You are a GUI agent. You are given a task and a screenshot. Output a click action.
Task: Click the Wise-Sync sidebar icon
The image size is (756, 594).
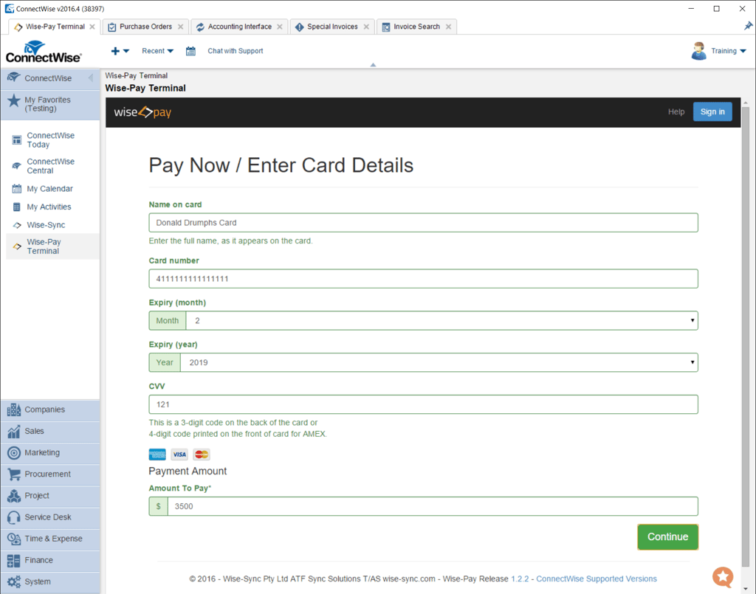click(17, 225)
